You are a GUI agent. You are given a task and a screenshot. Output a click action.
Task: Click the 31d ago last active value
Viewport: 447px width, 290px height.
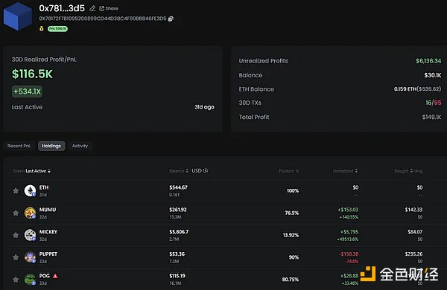204,107
